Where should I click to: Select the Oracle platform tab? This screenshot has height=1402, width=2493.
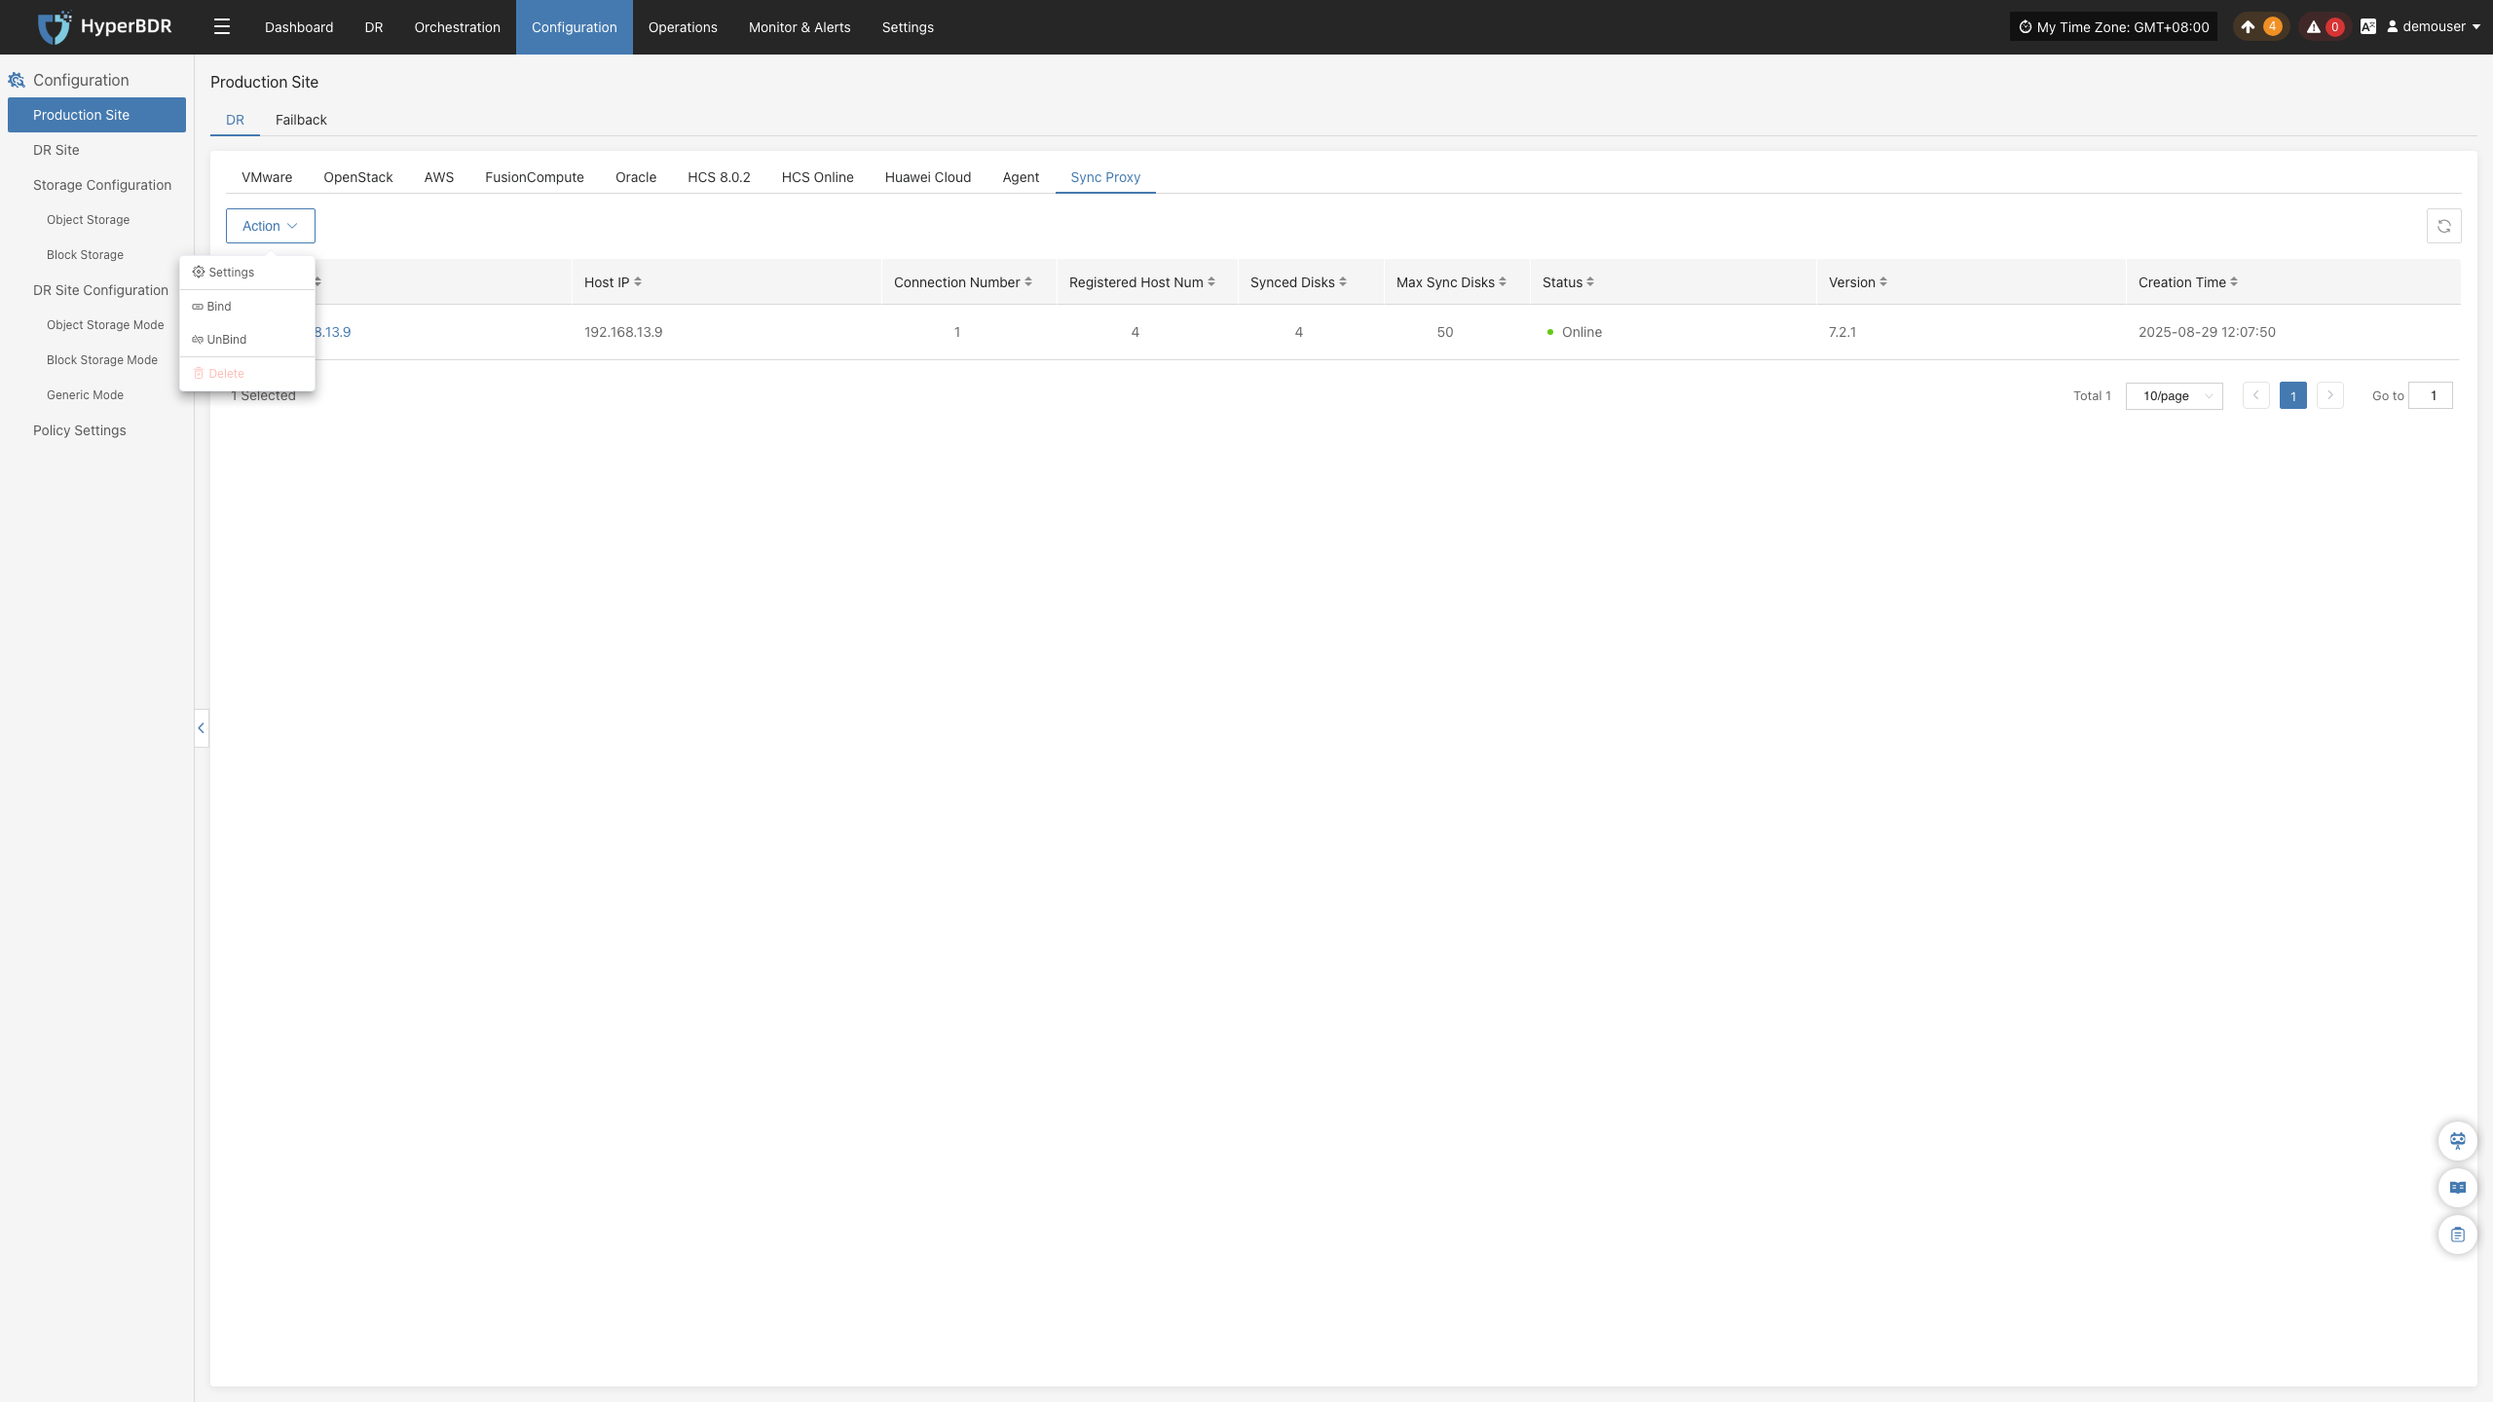coord(636,177)
